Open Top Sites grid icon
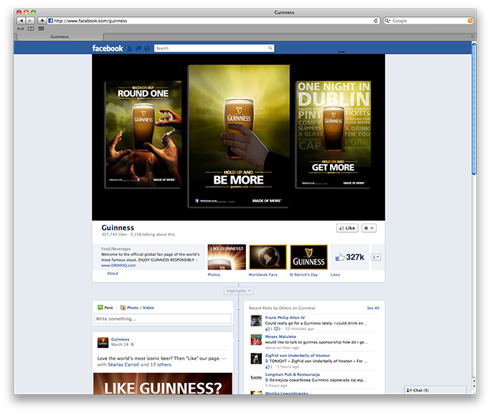Screen dimensions: 495x413 point(41,29)
